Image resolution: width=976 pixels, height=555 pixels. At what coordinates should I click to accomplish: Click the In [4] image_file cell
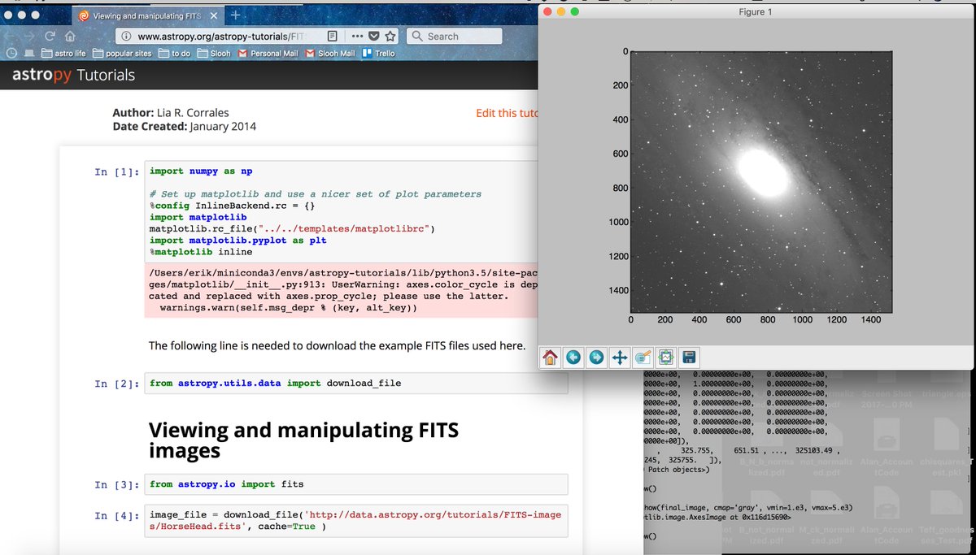tap(355, 520)
